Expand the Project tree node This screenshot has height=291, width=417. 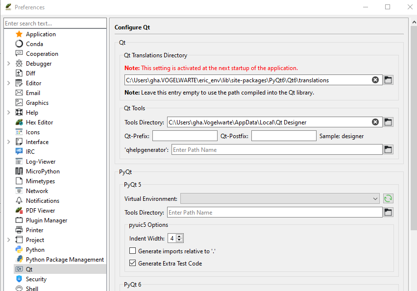tap(8, 240)
